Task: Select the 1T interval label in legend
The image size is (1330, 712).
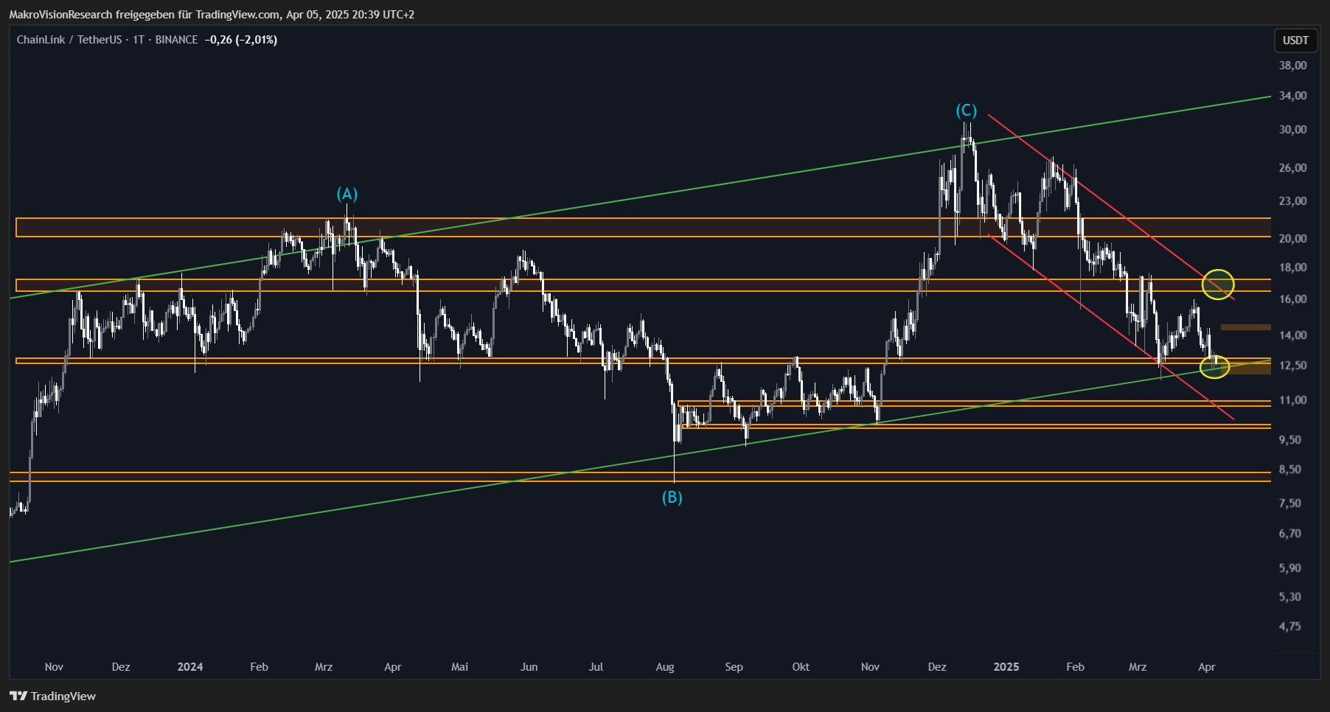Action: pos(138,40)
